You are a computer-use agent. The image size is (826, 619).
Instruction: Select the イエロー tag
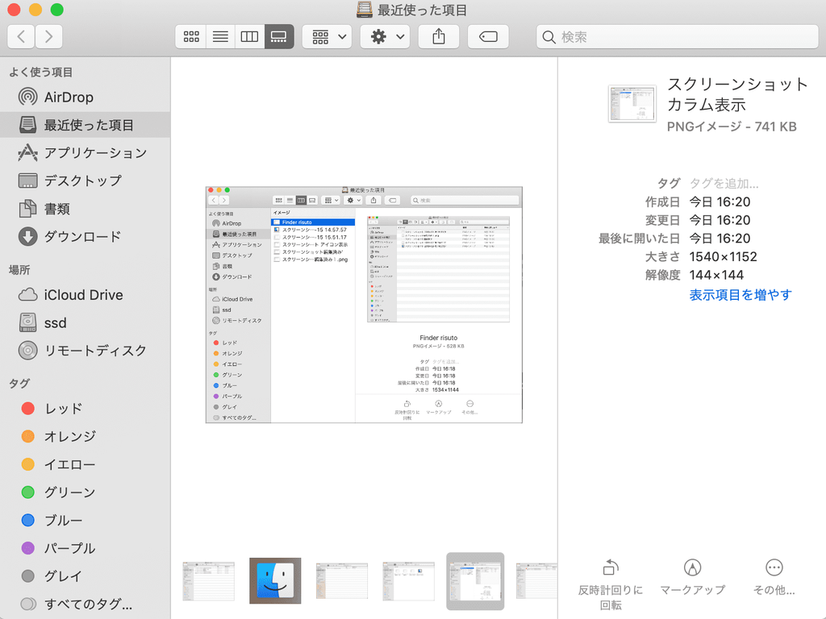pyautogui.click(x=86, y=464)
